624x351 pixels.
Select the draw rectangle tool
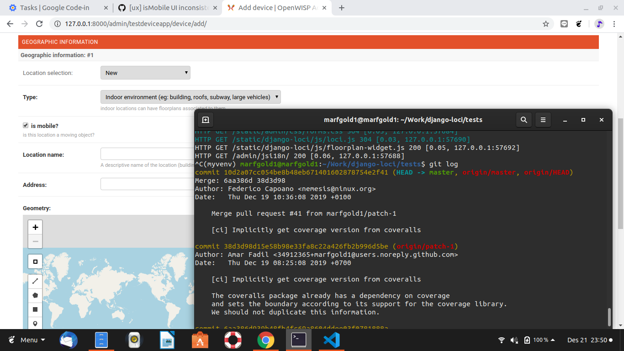point(35,309)
